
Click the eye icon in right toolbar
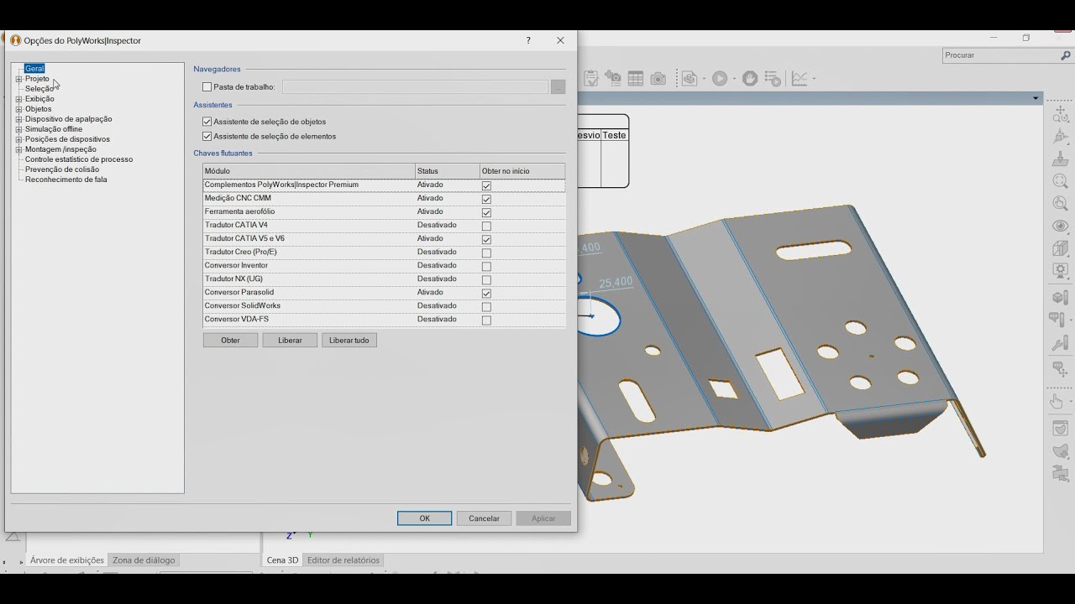point(1060,226)
